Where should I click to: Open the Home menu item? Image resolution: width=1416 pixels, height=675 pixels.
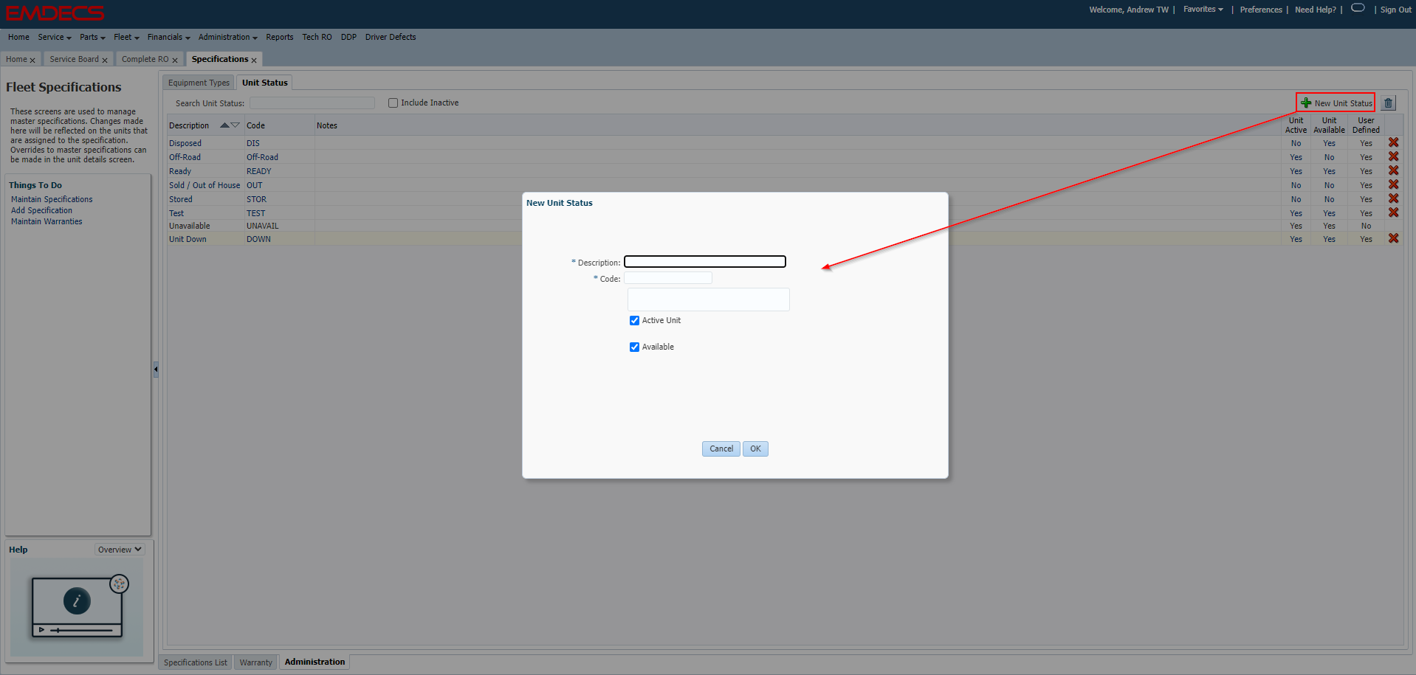tap(18, 37)
